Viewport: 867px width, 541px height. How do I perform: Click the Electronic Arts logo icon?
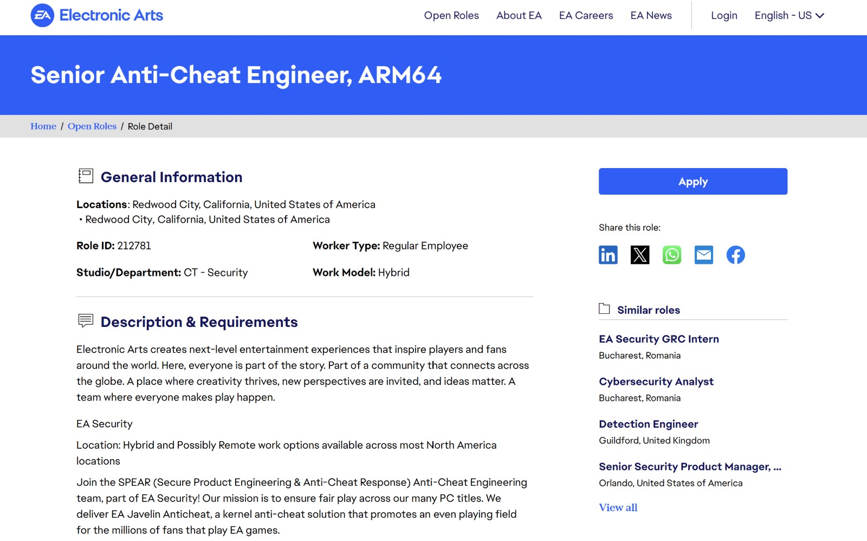tap(42, 15)
